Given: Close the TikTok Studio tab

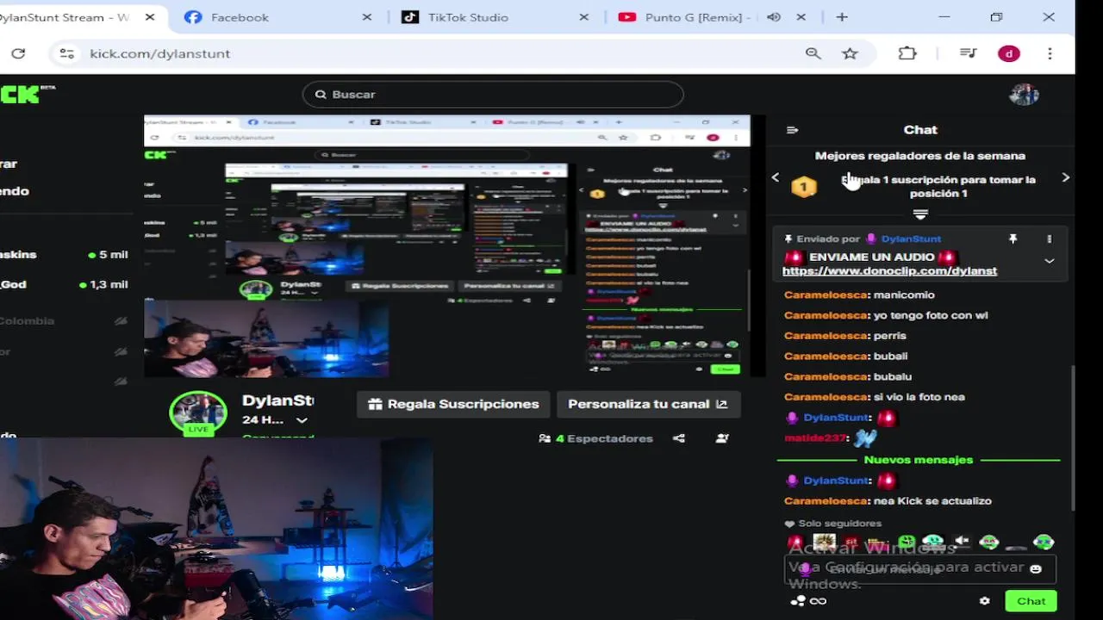Looking at the screenshot, I should point(584,17).
